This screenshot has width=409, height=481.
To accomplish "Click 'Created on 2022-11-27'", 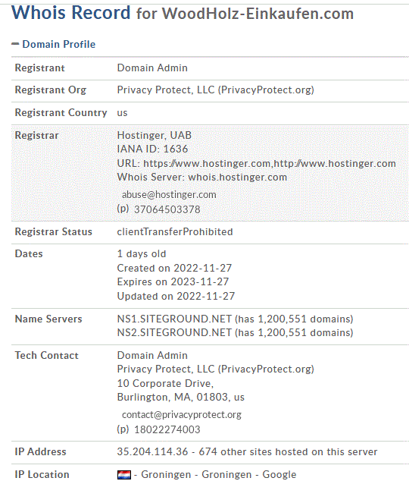I will click(174, 268).
